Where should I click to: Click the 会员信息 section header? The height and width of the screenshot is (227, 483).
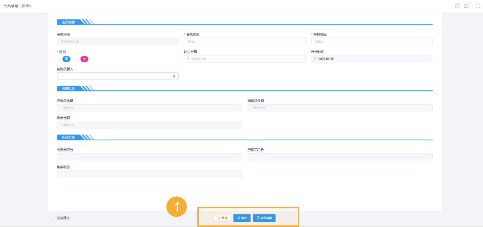(68, 22)
